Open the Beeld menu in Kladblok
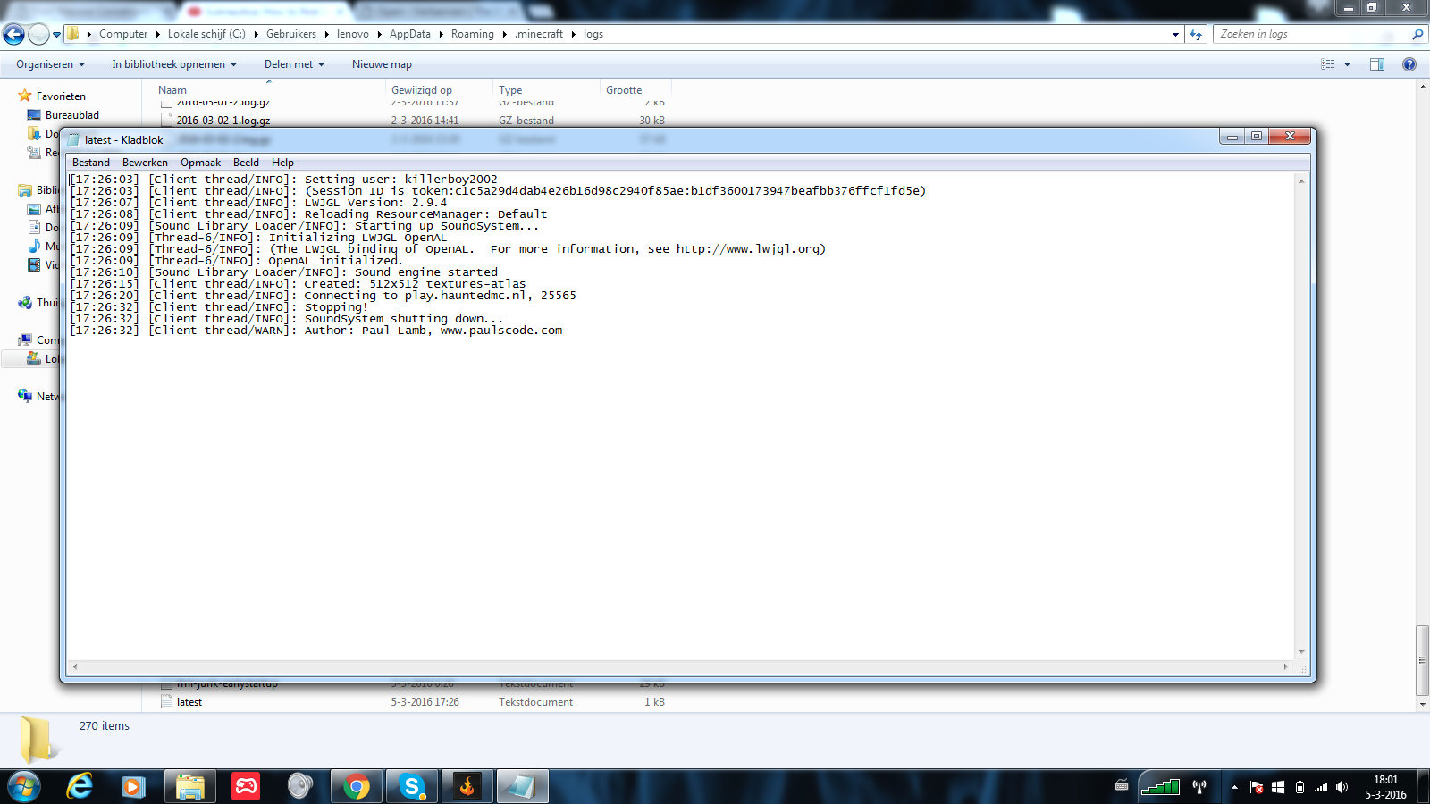This screenshot has width=1430, height=804. click(246, 163)
